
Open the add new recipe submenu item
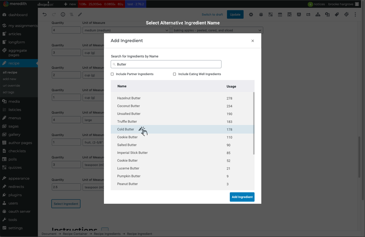tap(9, 79)
